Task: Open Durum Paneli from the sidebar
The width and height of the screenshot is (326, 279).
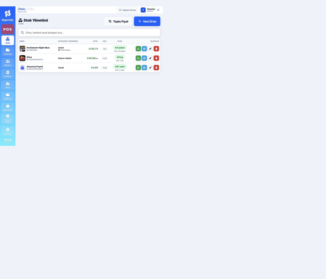Action: [x=8, y=119]
